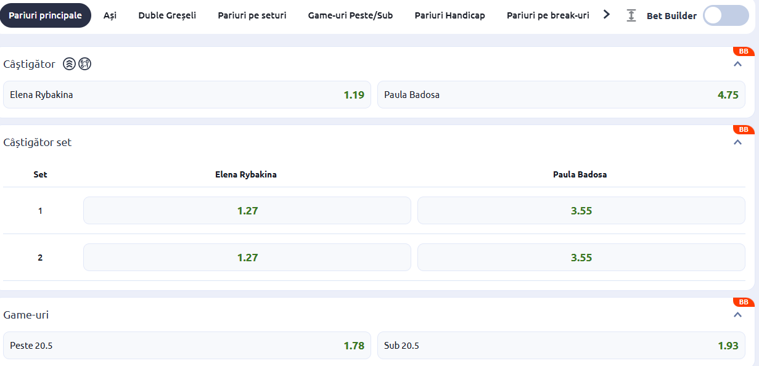Click the BB badge on Game-uri section

click(x=744, y=302)
